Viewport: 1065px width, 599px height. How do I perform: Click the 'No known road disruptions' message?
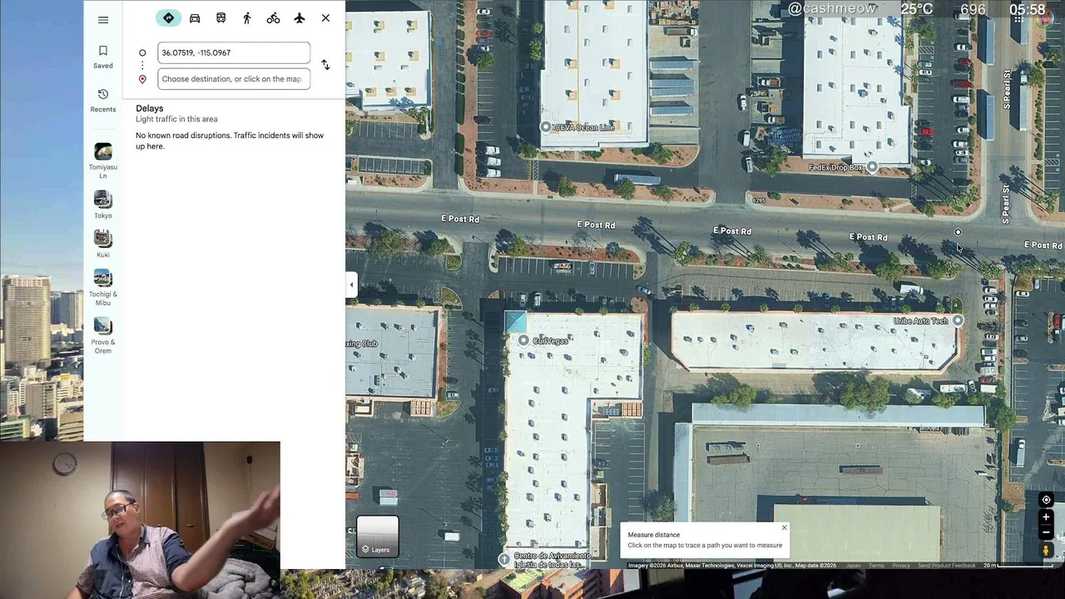pyautogui.click(x=230, y=141)
